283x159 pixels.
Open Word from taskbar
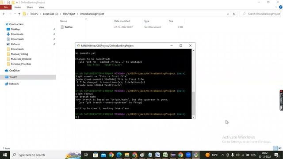pyautogui.click(x=157, y=155)
